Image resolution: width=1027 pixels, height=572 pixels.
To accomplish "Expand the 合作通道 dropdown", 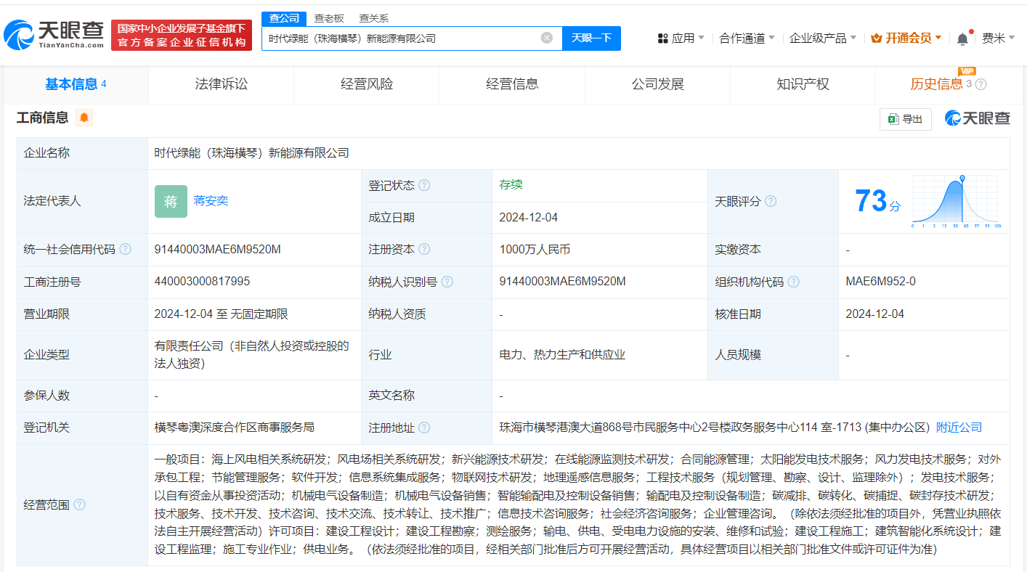I will [747, 38].
